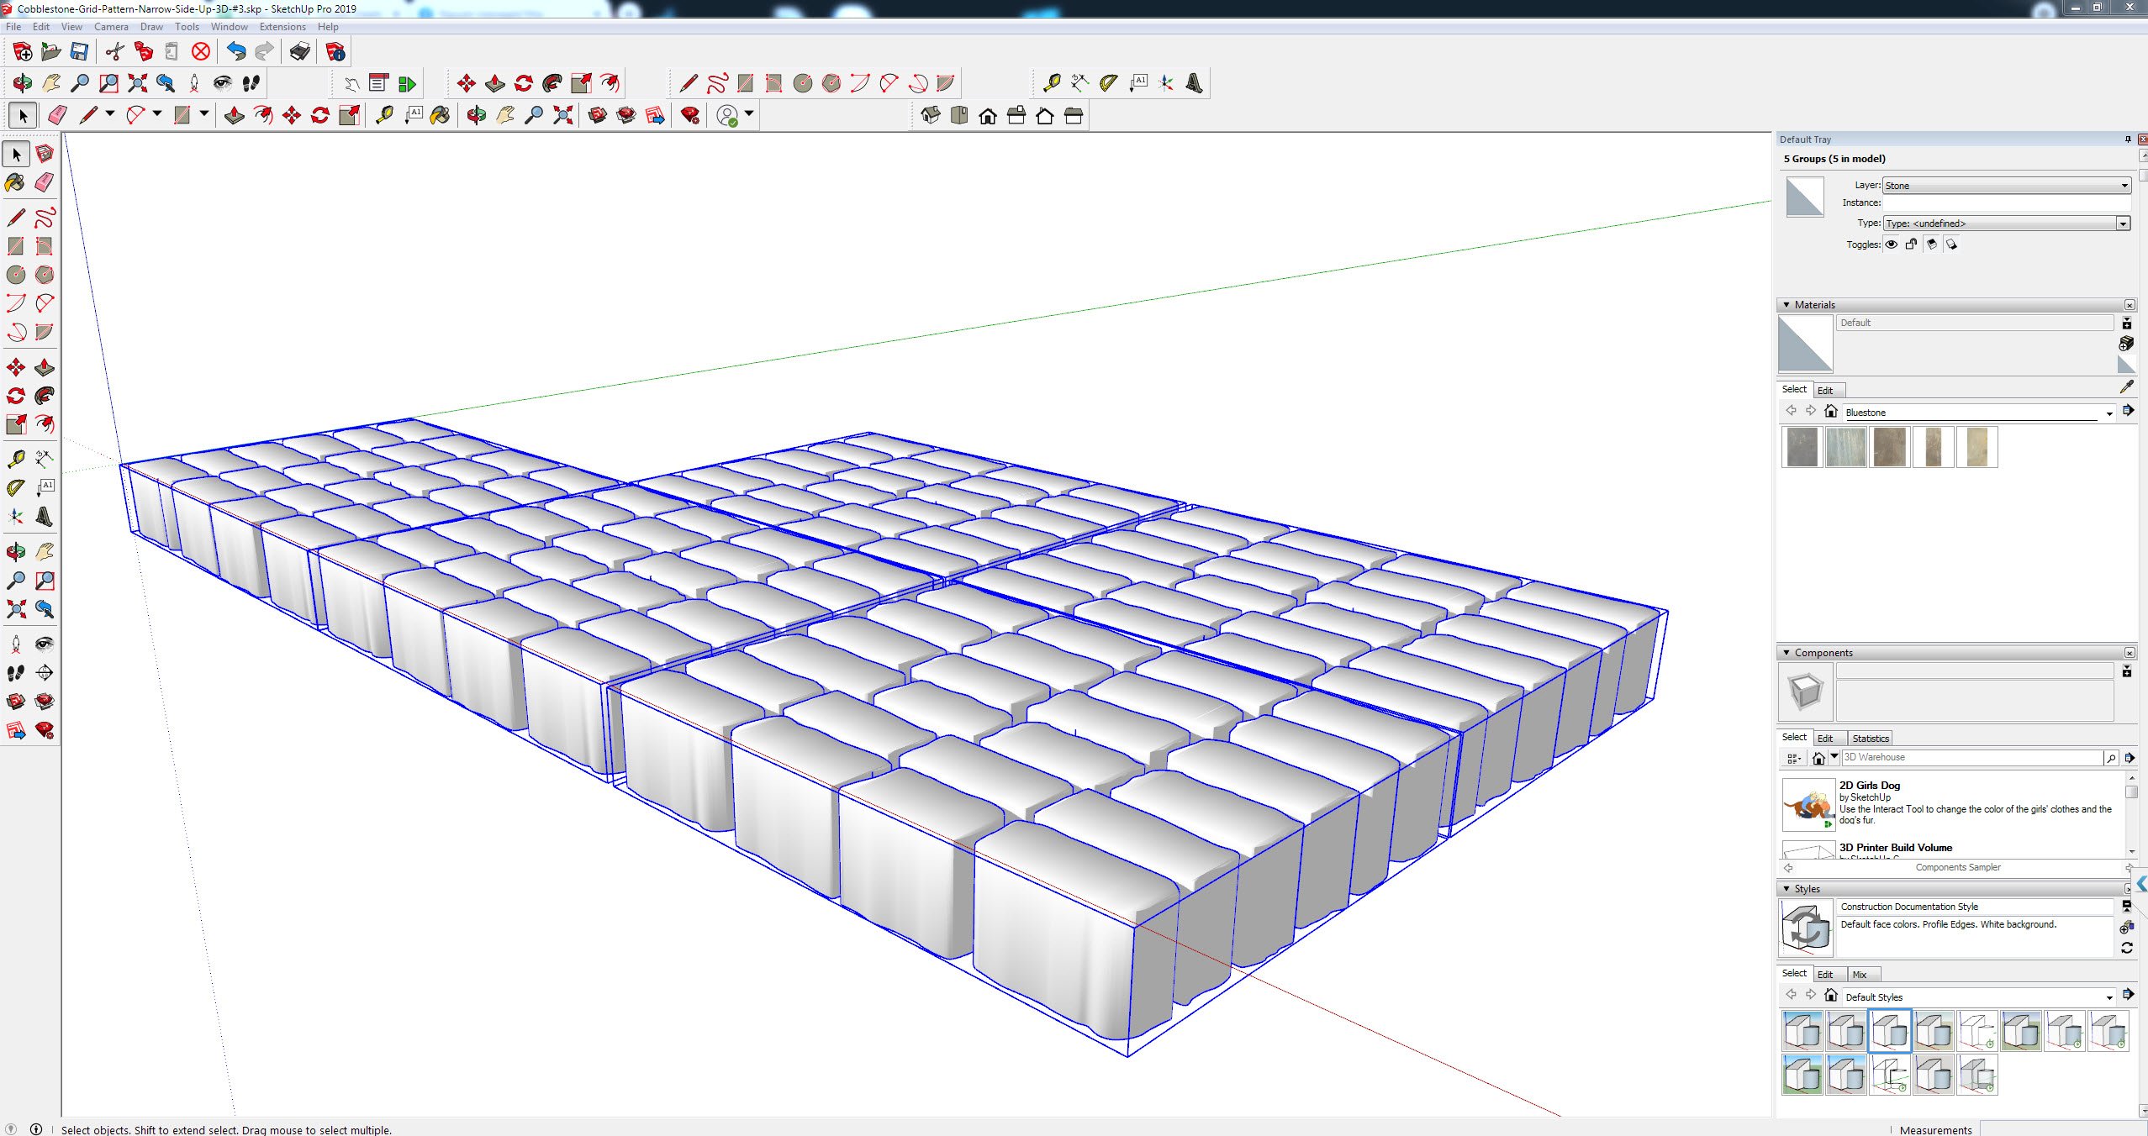This screenshot has width=2148, height=1136.
Task: Open the Bluestone materials collection dropdown
Action: [2109, 413]
